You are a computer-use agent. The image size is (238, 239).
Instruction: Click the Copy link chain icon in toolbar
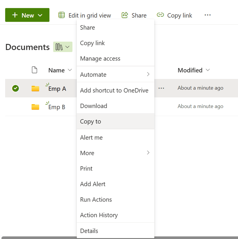(x=161, y=15)
